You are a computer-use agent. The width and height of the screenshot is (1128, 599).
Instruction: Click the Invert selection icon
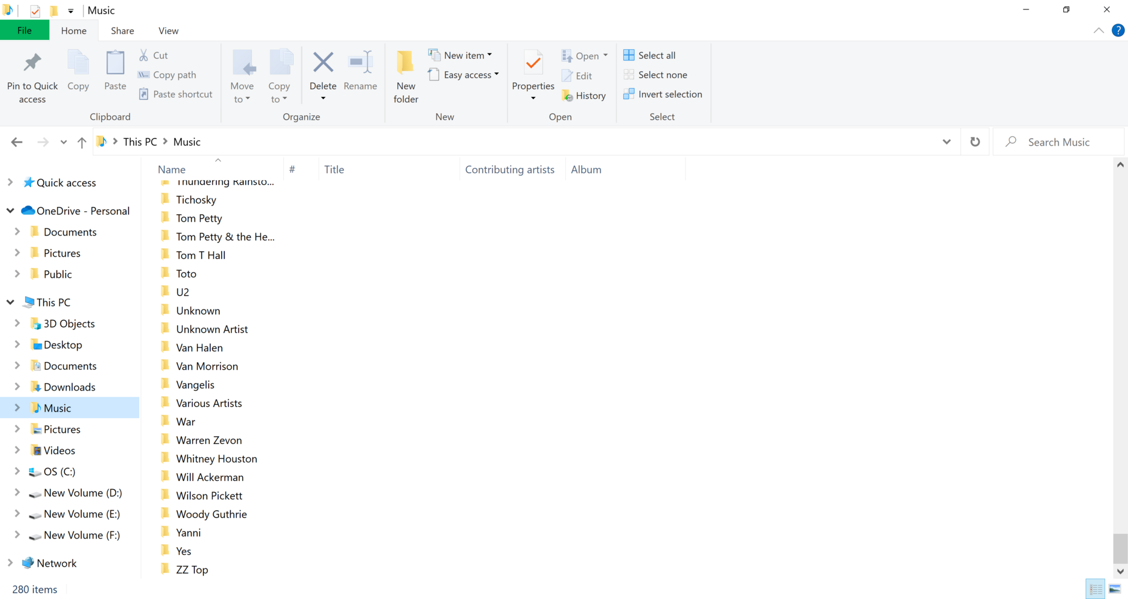click(629, 94)
